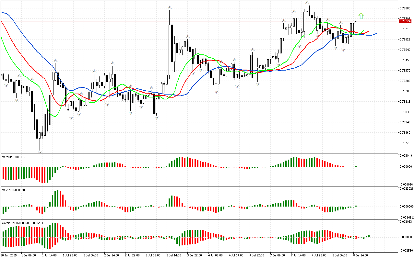
Task: Click the green buy signal arrow
Action: pyautogui.click(x=361, y=16)
